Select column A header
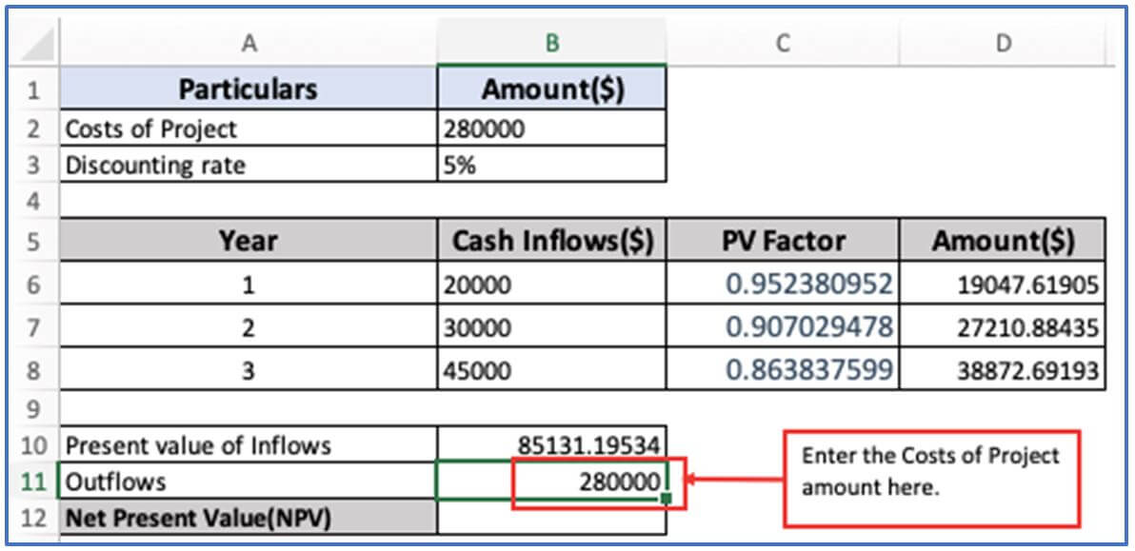 coord(249,44)
